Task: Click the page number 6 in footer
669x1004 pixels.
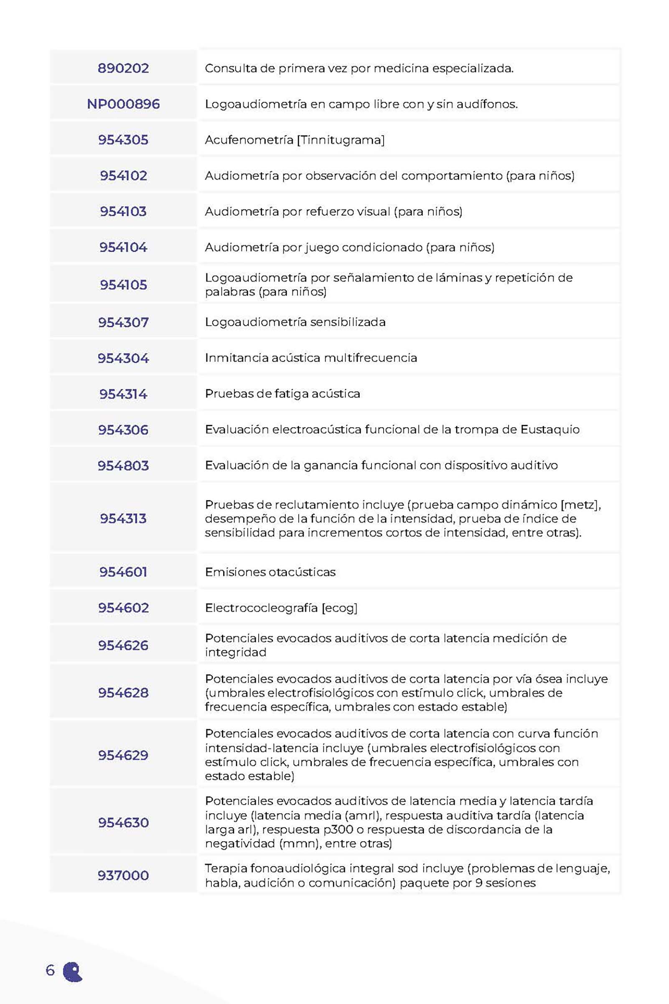Action: click(50, 970)
